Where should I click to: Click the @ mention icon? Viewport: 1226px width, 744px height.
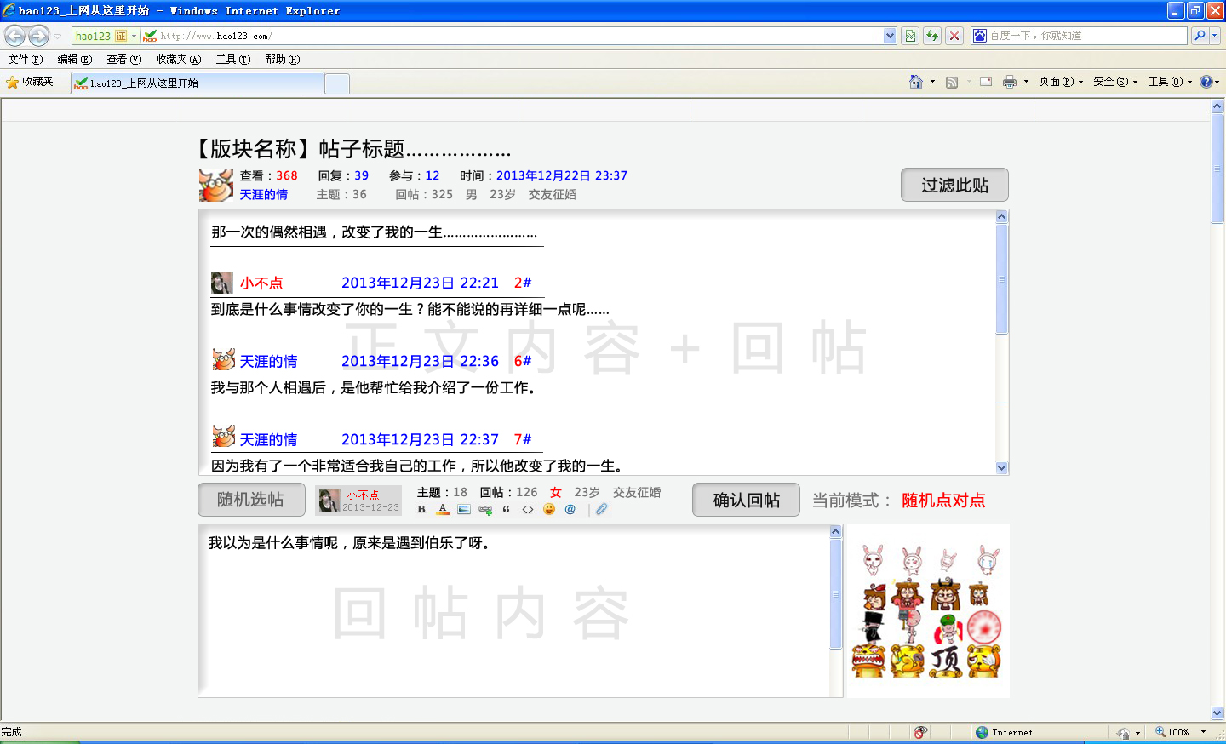[570, 509]
